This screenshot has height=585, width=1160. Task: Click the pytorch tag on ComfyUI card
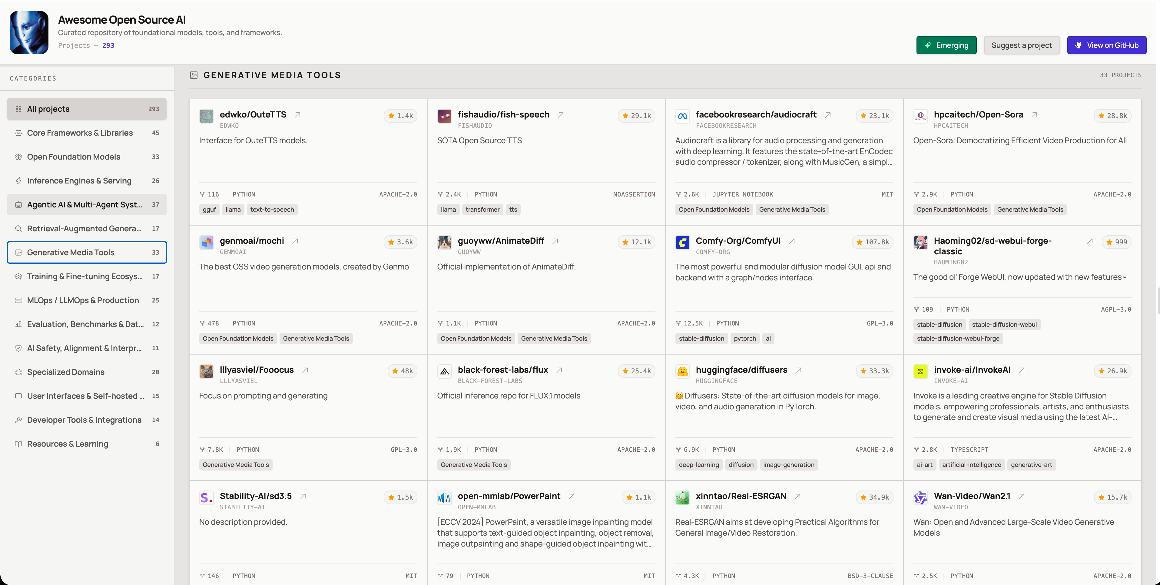tap(745, 338)
